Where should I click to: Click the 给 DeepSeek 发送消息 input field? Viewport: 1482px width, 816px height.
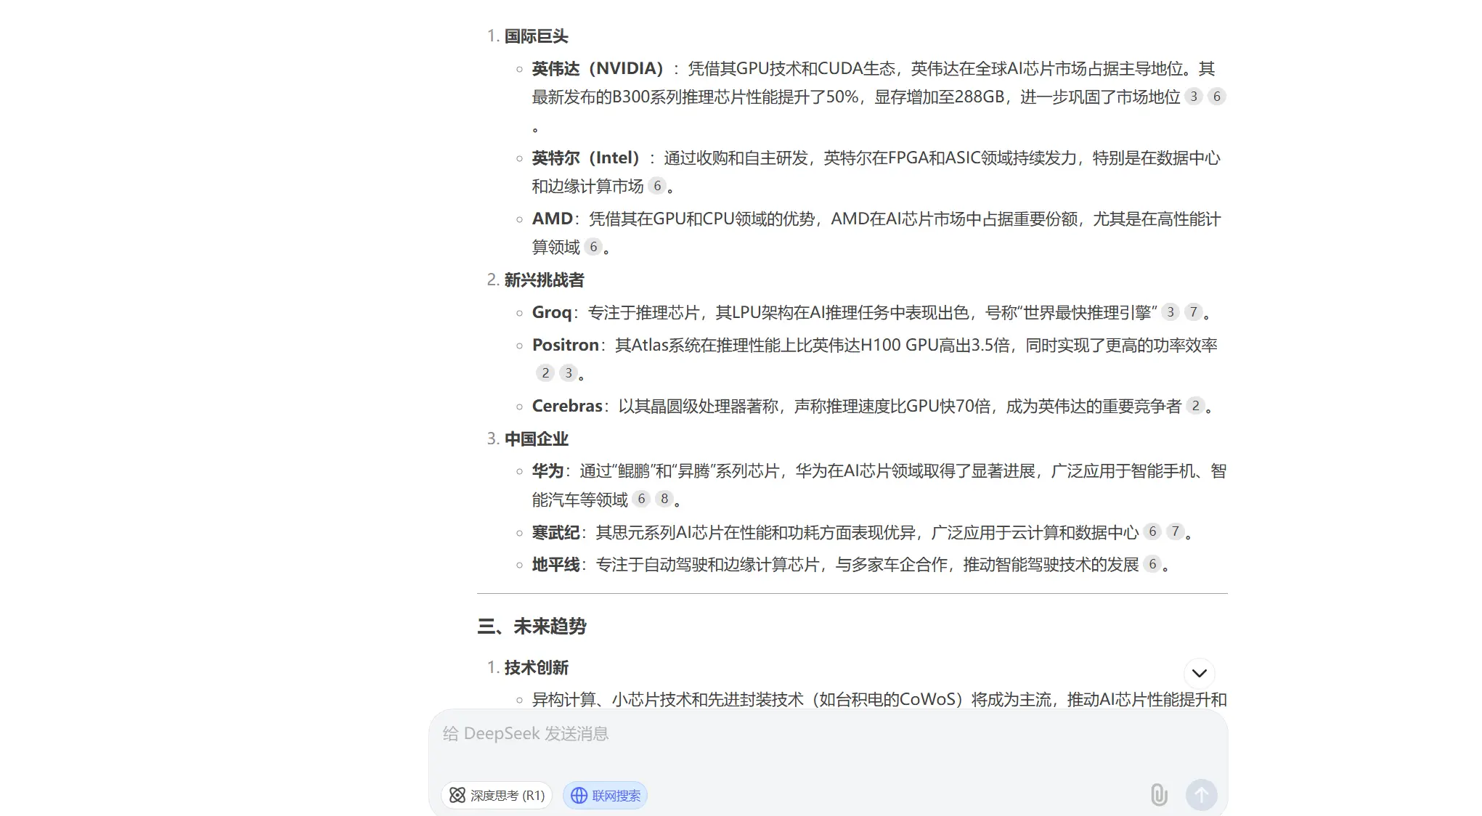click(x=828, y=734)
